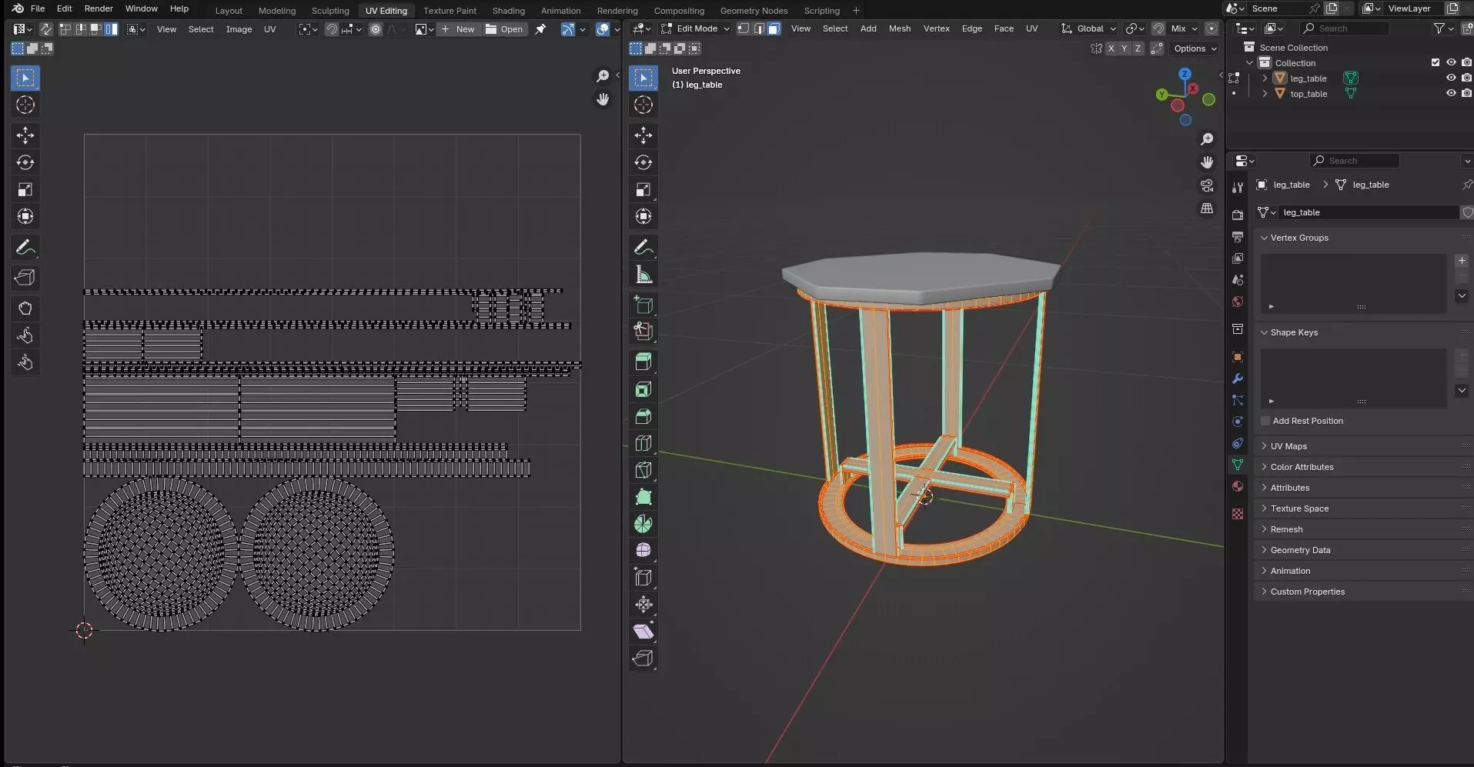
Task: Select the Rip Region tool in the 3D viewport
Action: pyautogui.click(x=643, y=659)
